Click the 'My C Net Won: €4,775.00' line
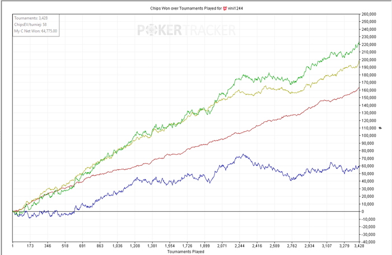Viewport: 392px width, 255px height. [x=35, y=31]
